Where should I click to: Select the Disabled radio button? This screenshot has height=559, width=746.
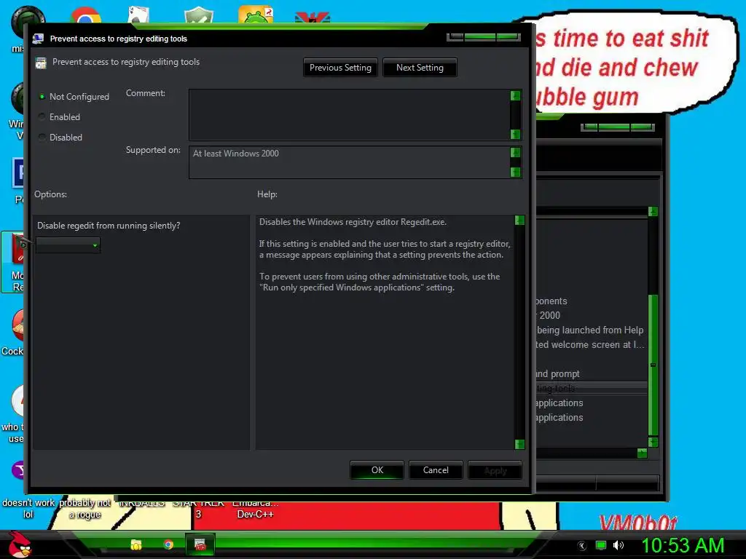point(42,138)
